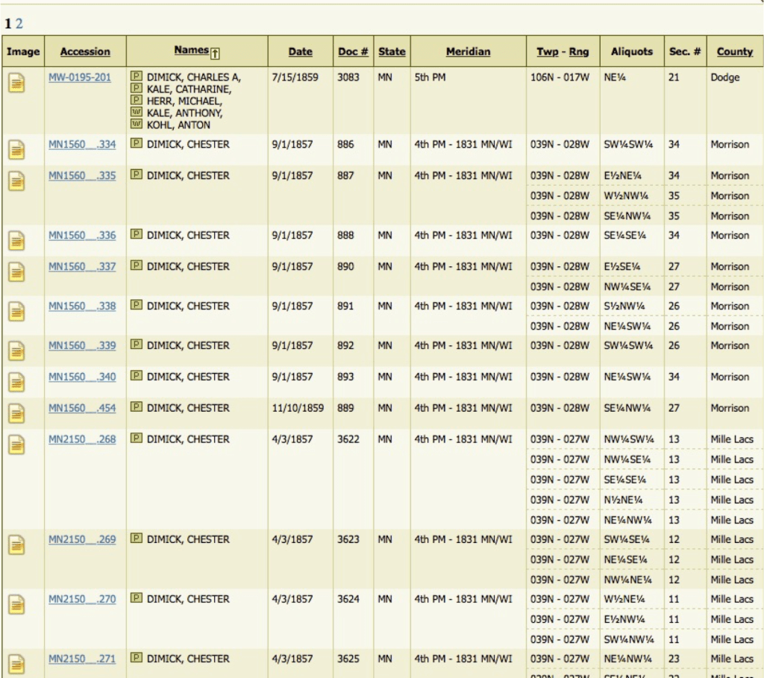Sort results by State header

point(392,51)
